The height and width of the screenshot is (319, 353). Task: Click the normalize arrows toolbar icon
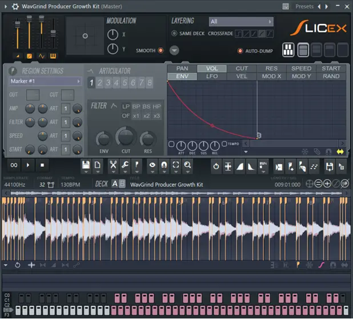pos(228,167)
